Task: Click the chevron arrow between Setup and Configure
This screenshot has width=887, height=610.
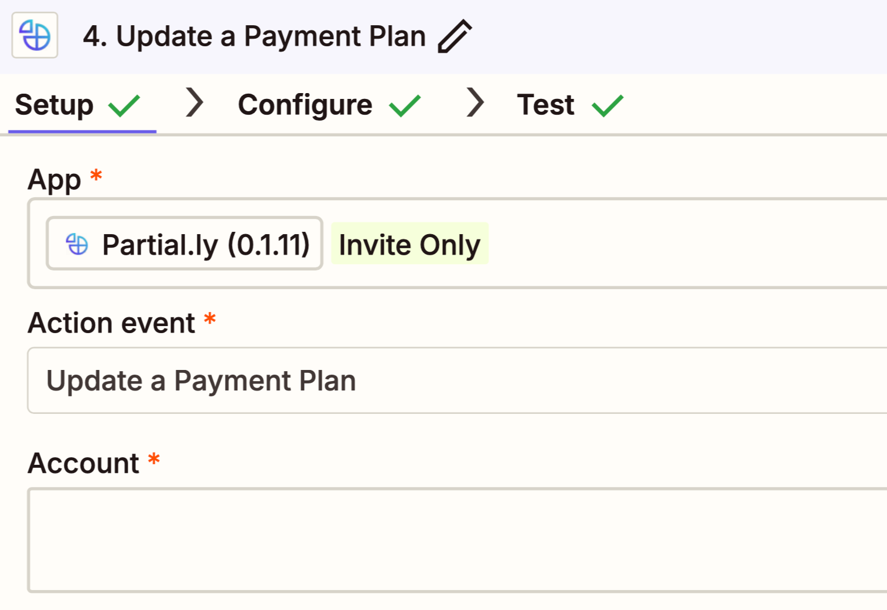Action: 195,102
